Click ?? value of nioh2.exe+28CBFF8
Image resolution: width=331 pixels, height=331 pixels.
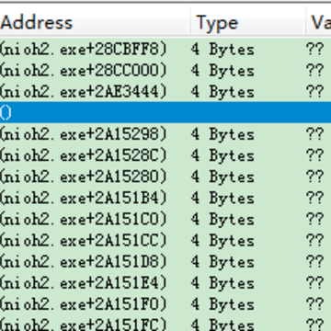(x=314, y=49)
